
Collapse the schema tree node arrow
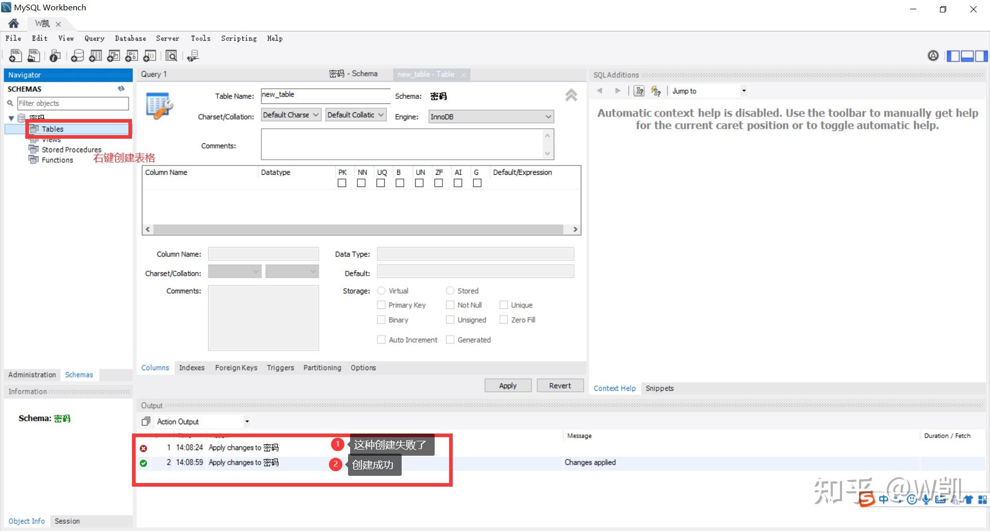11,119
